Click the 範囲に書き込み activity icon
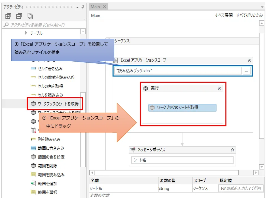The image size is (267, 198). [33, 148]
